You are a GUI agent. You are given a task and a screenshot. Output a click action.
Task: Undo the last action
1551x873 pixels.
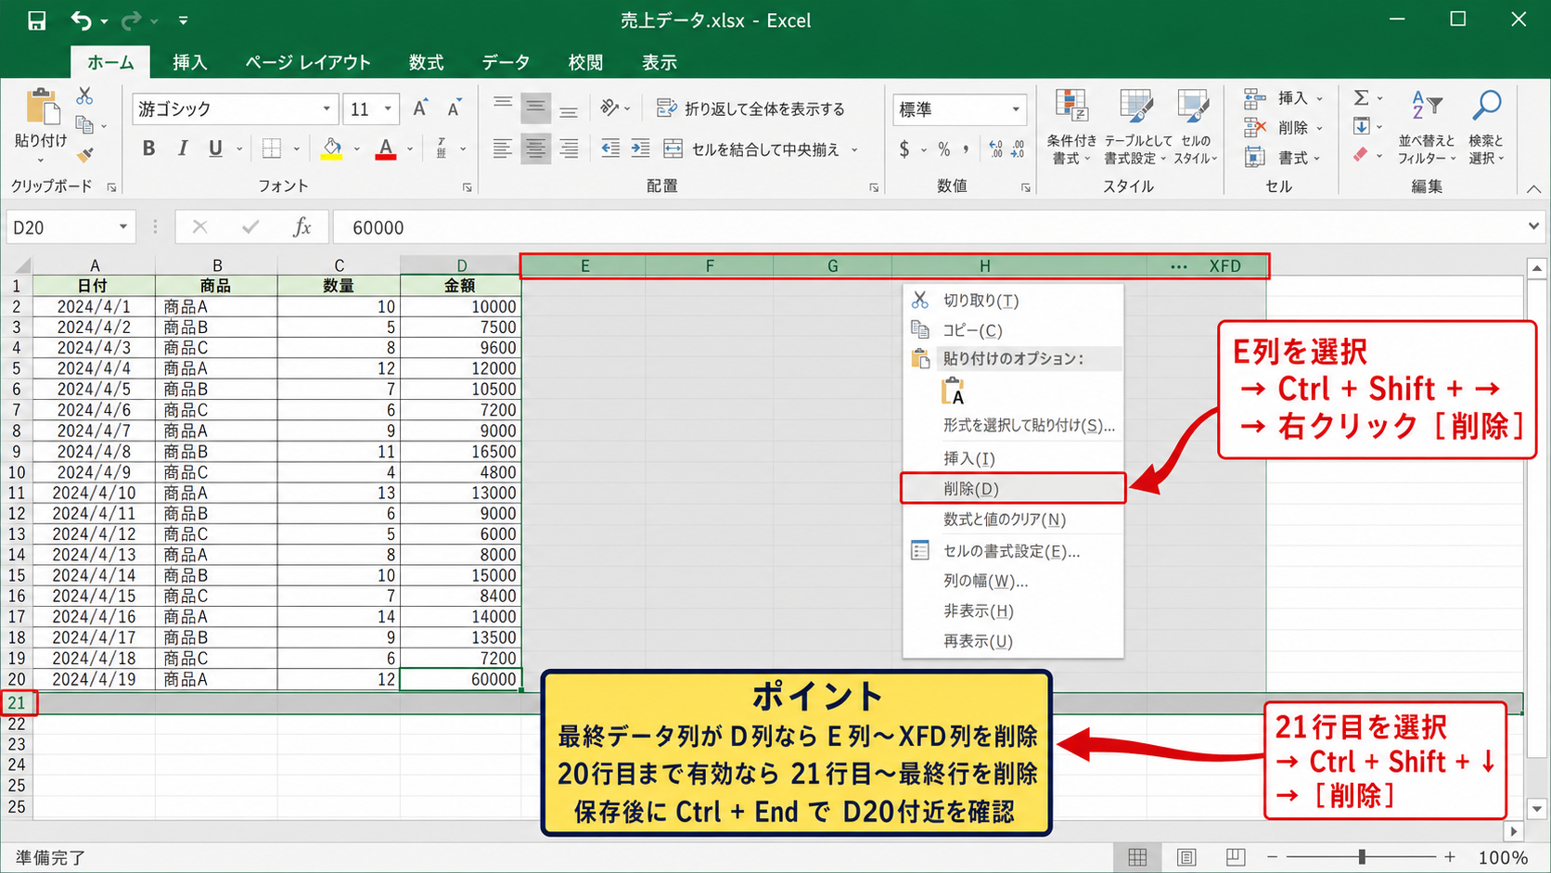[82, 20]
